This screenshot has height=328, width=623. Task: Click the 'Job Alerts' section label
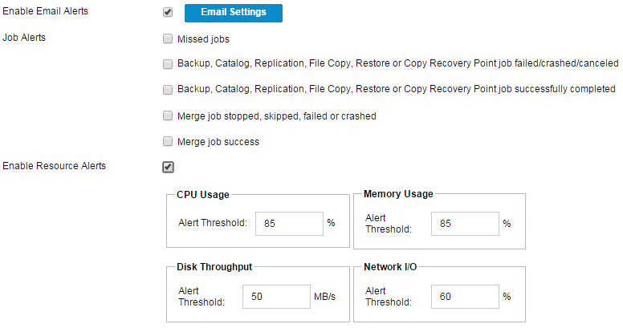pos(24,38)
